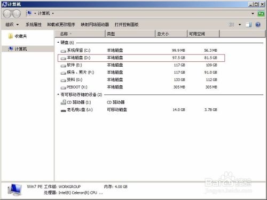Viewport: 267px width, 200px height.
Task: Select the 娱乐、照片 (F:) drive icon
Action: [63, 73]
